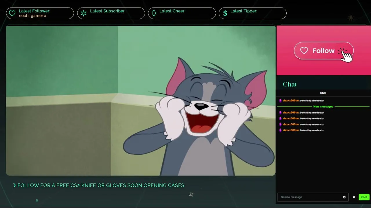Click the cursive Chat heading
This screenshot has width=371, height=208.
click(290, 84)
